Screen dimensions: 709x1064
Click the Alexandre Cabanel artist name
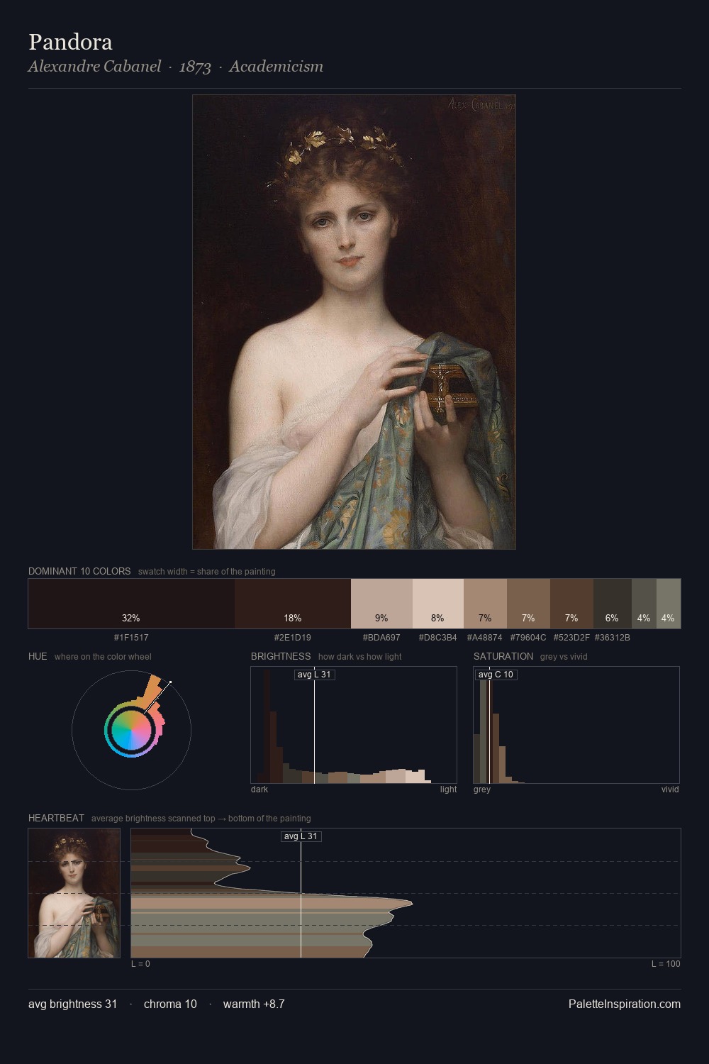tap(94, 67)
